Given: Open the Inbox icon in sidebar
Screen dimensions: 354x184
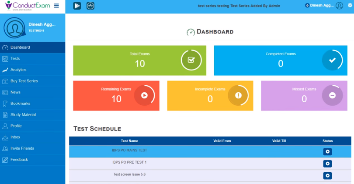Looking at the screenshot, I should 5,137.
